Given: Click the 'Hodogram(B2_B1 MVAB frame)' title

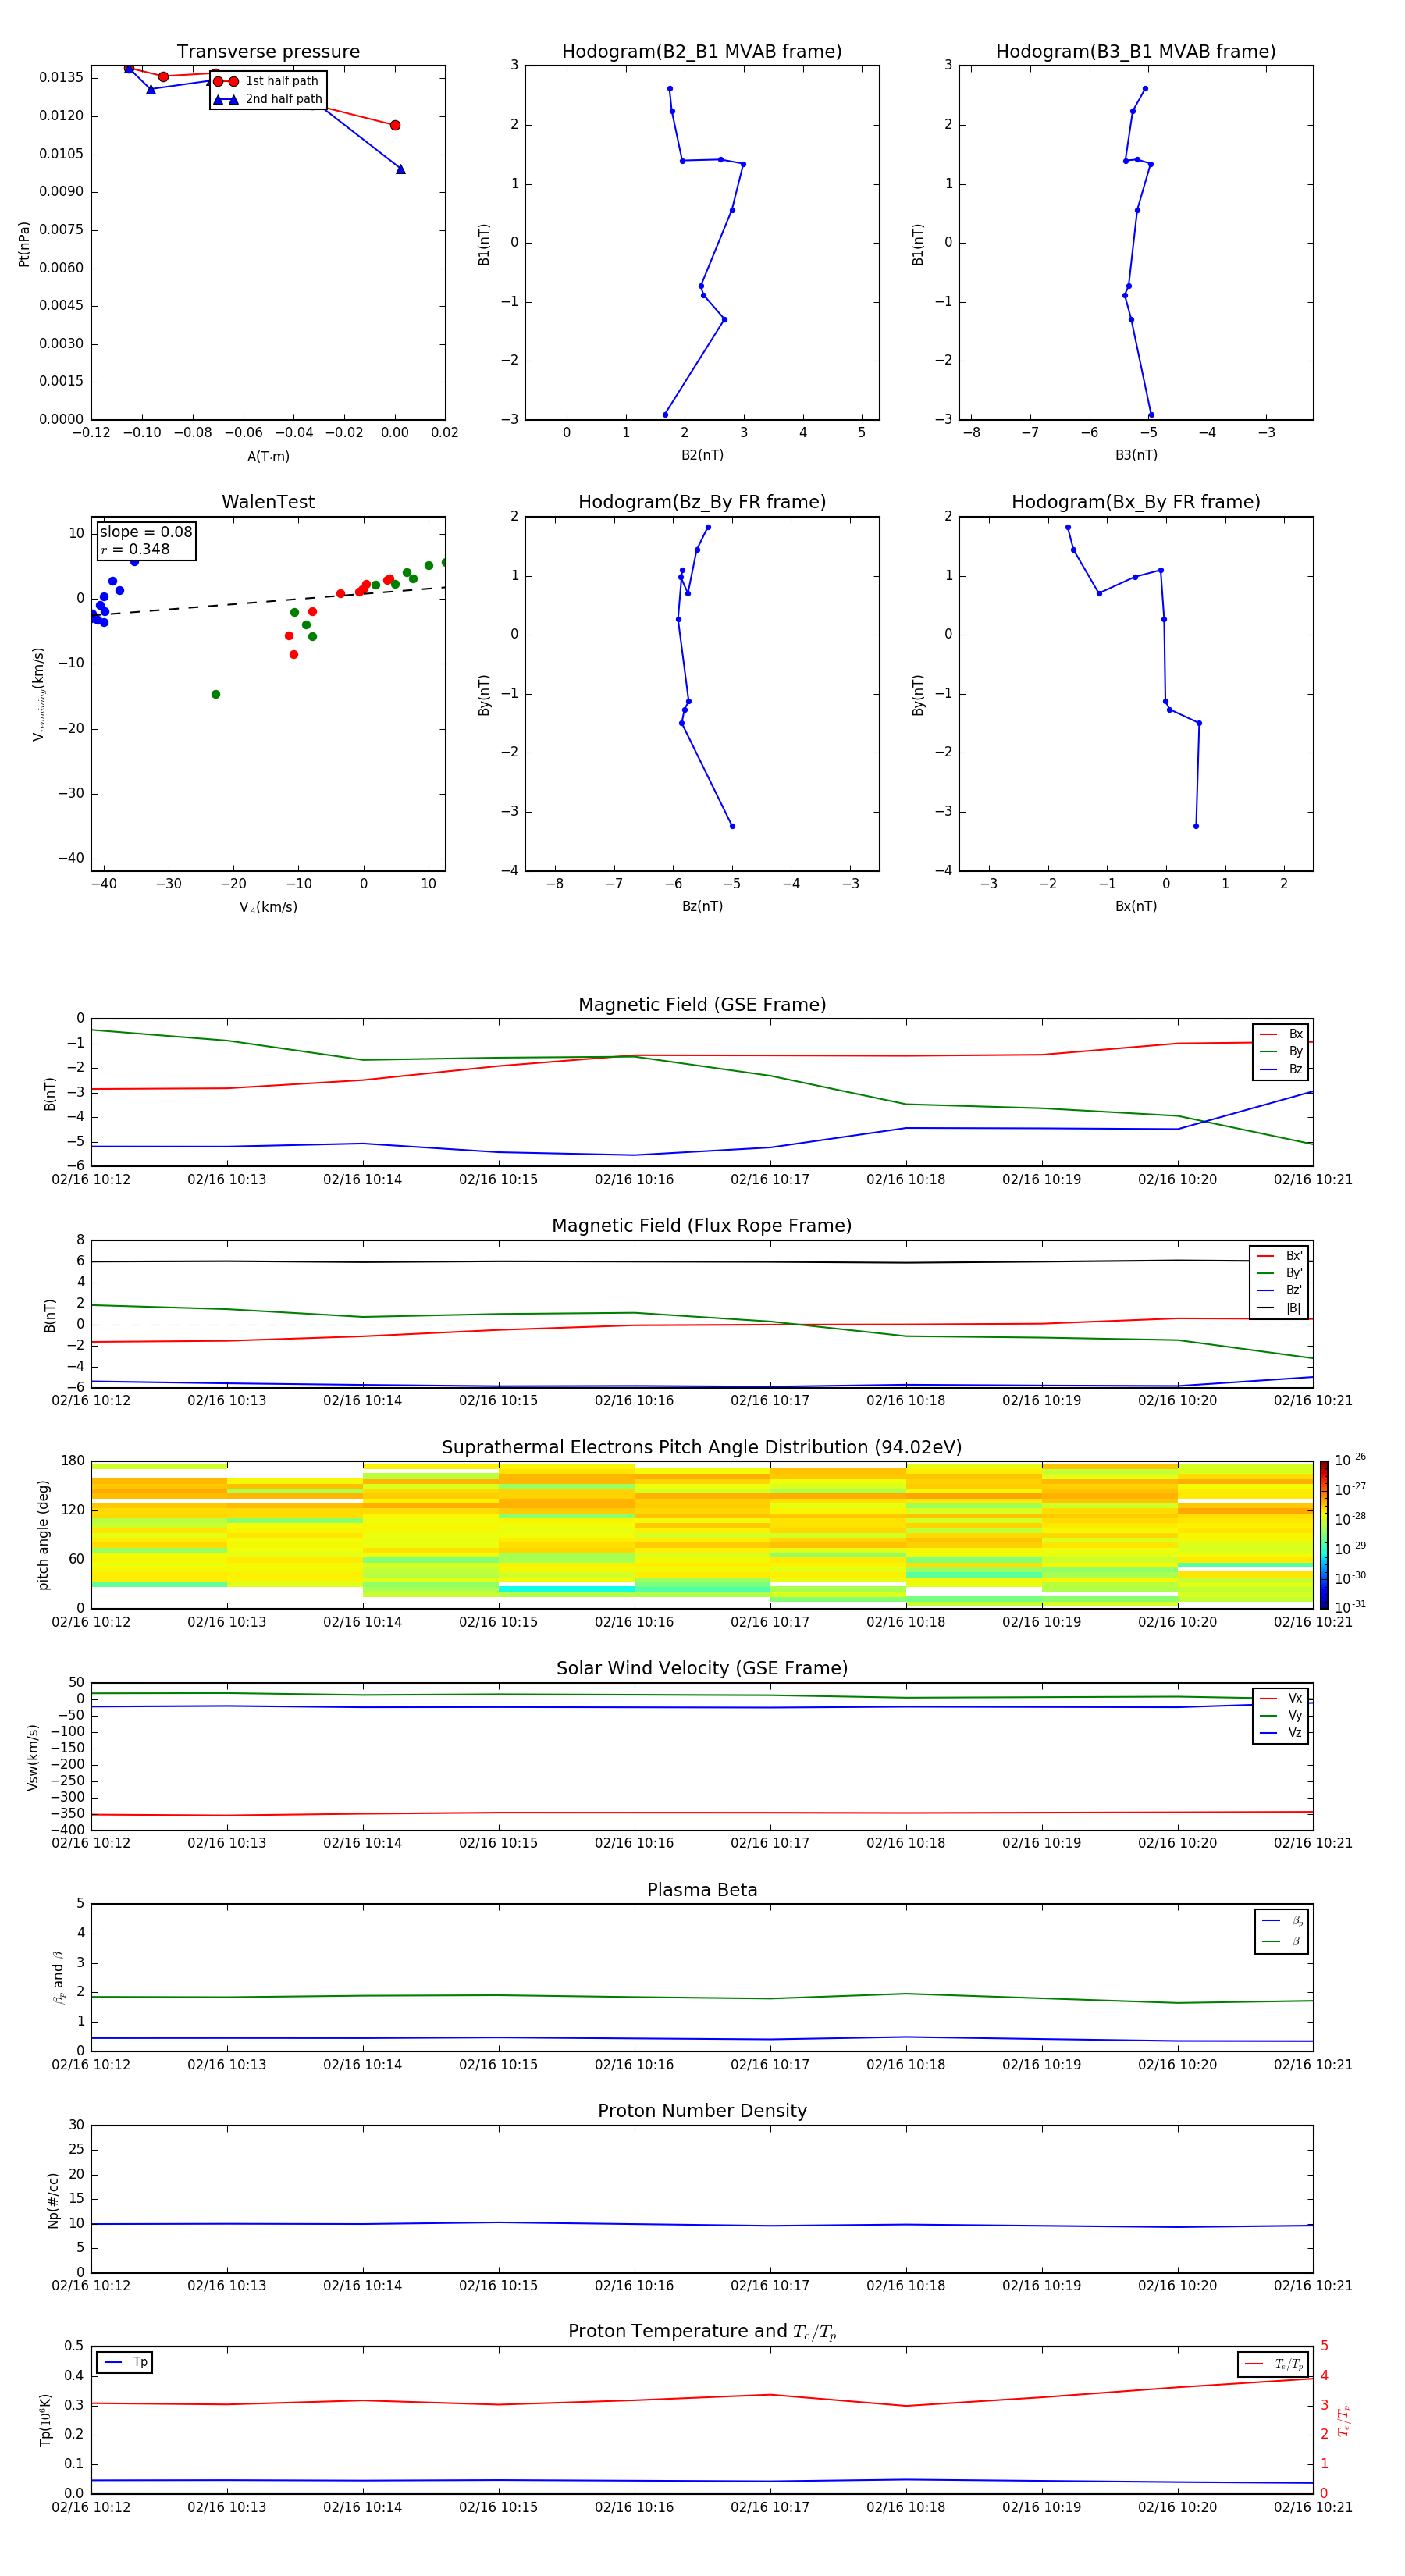Looking at the screenshot, I should coord(702,52).
